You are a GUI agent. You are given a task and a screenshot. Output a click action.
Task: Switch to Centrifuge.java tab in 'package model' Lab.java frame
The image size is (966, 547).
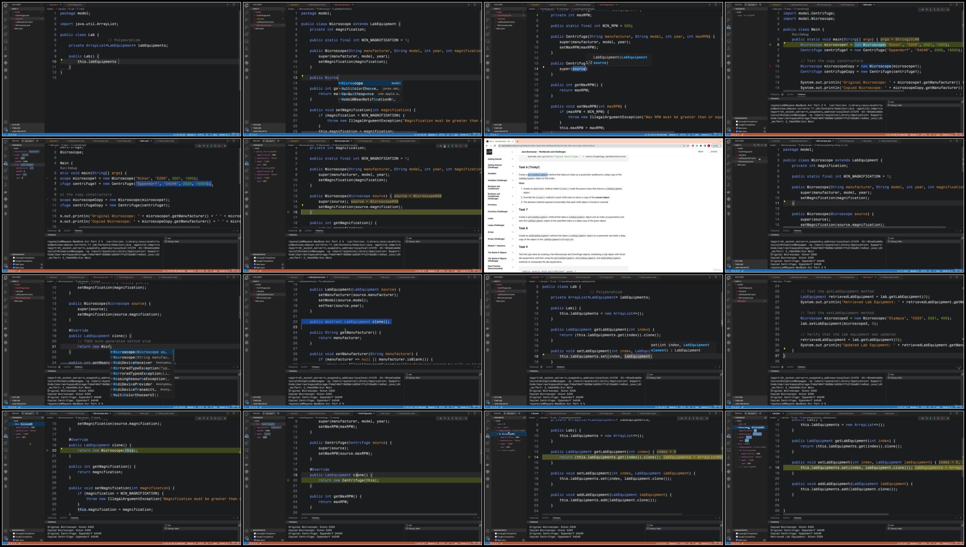(x=75, y=5)
